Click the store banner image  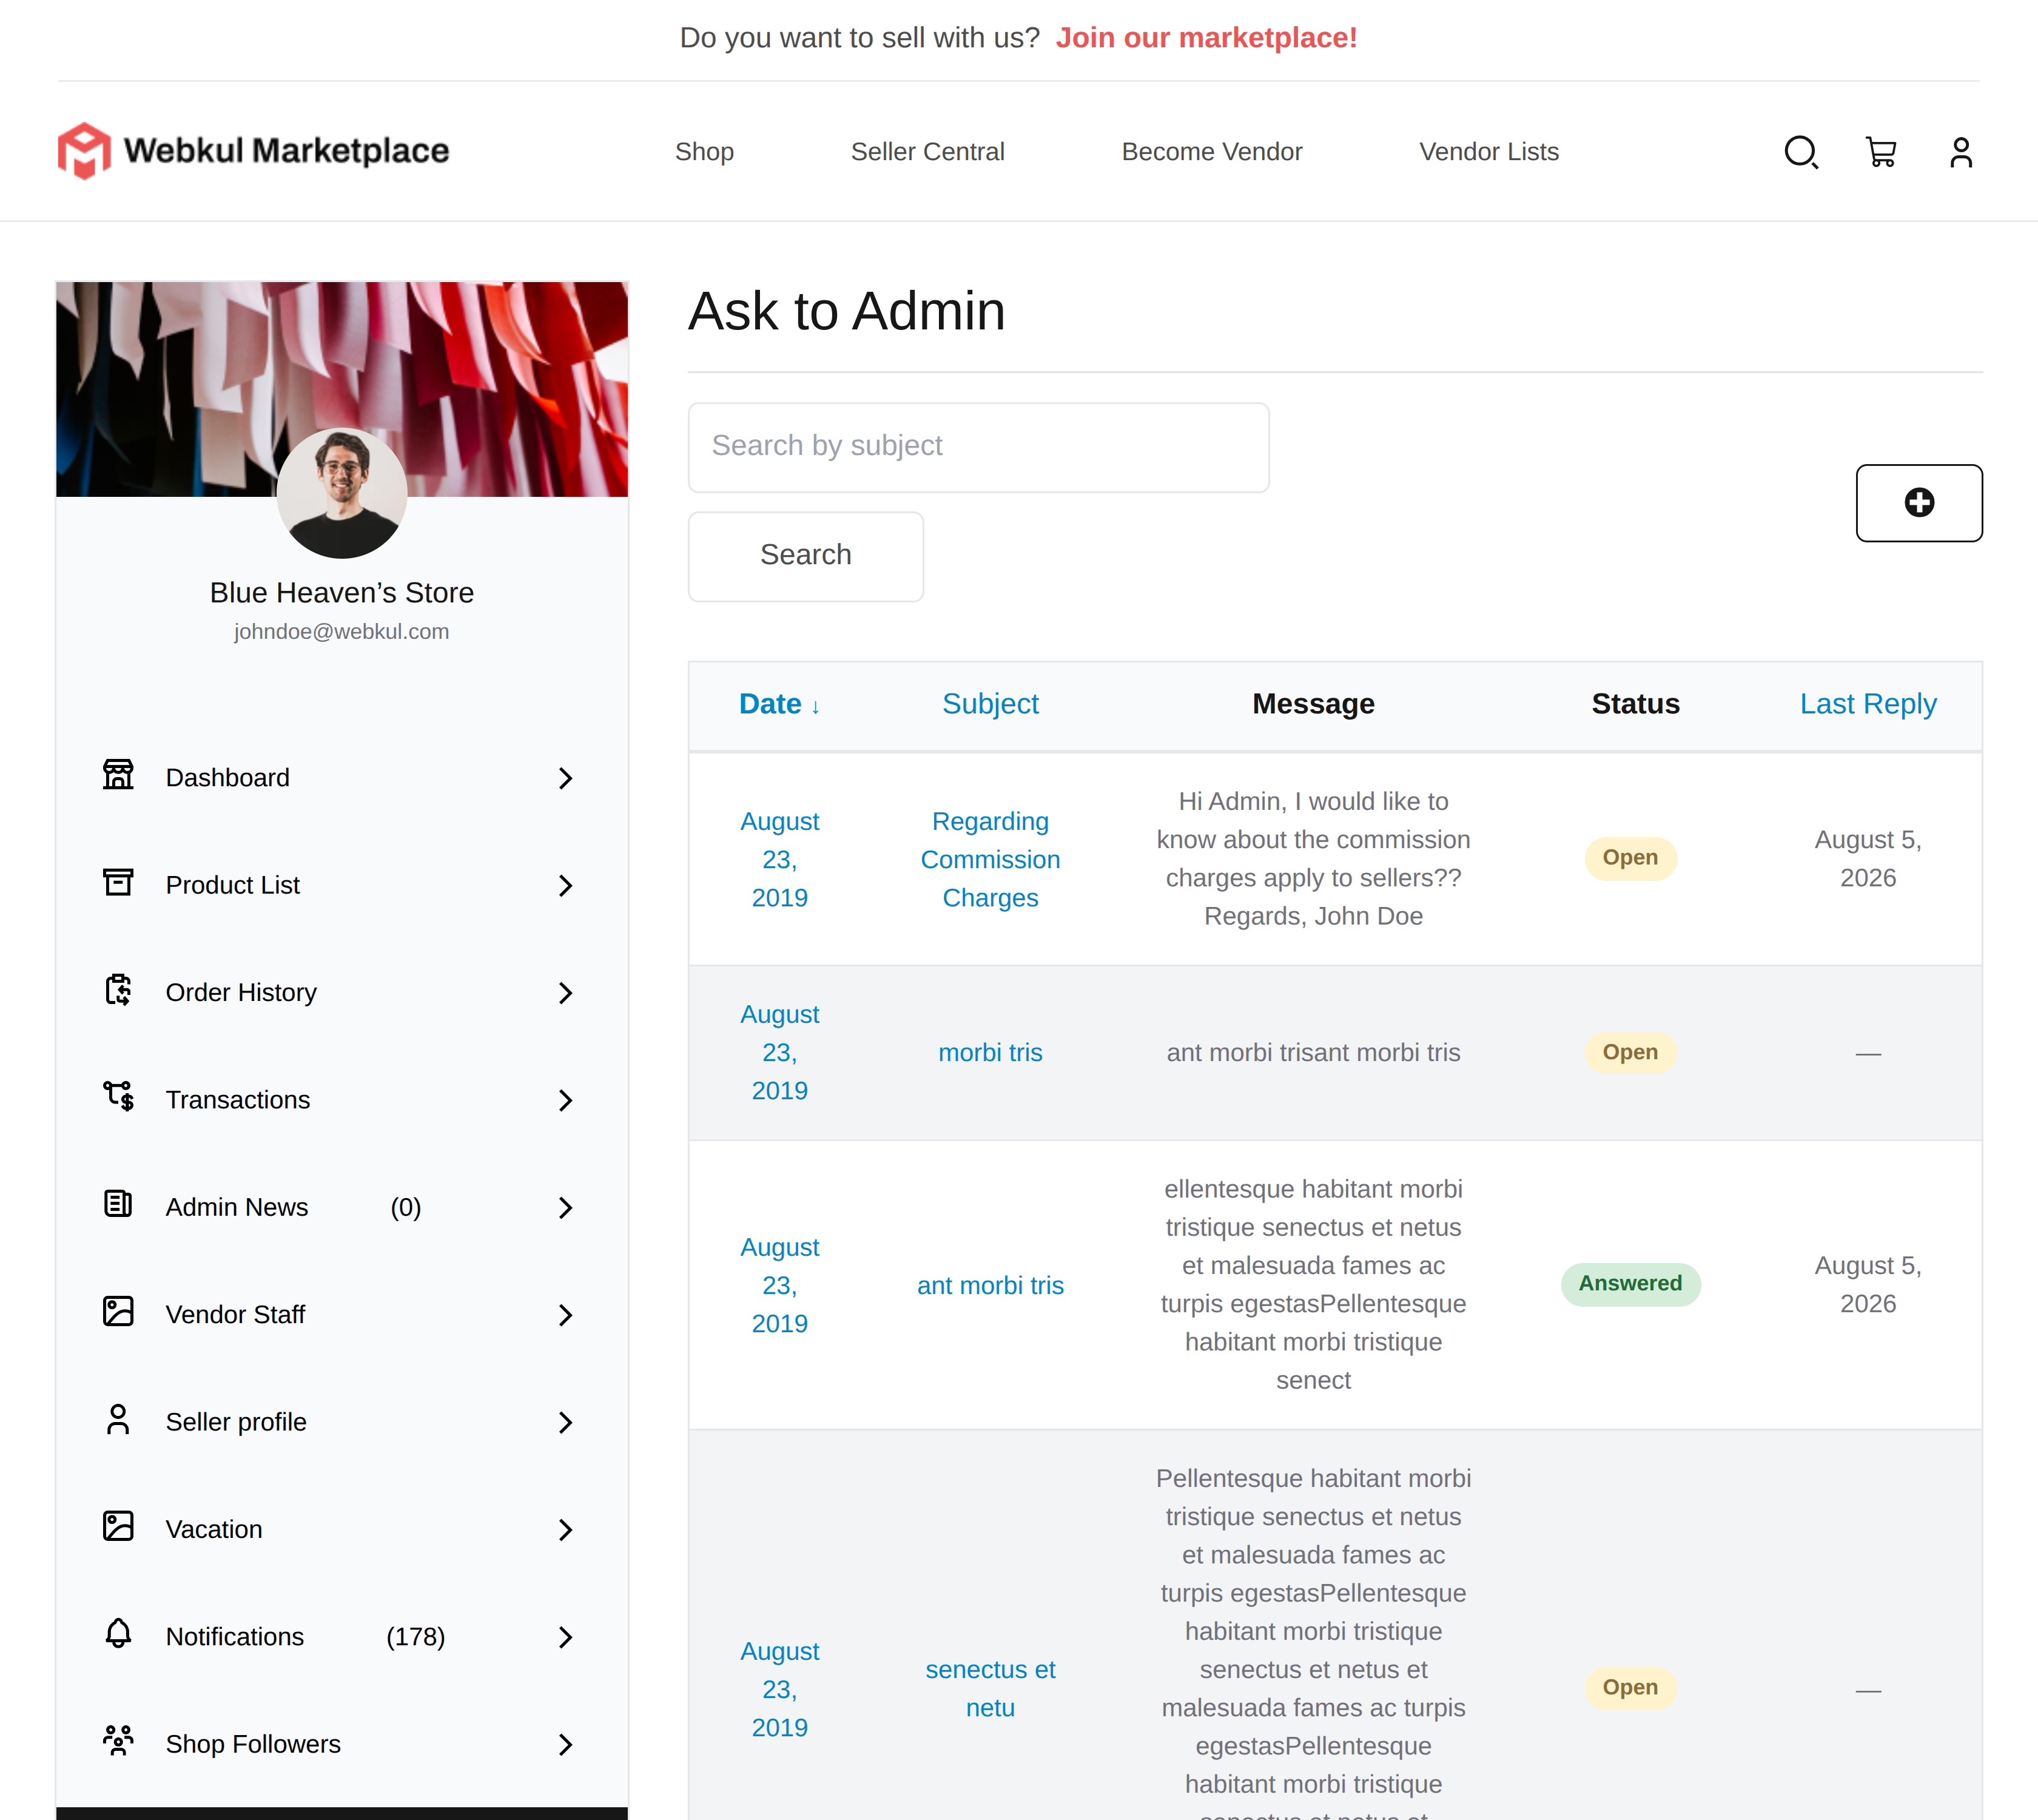tap(342, 389)
